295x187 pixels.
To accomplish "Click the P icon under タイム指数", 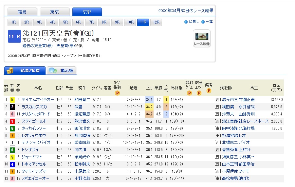I will coord(117,93).
